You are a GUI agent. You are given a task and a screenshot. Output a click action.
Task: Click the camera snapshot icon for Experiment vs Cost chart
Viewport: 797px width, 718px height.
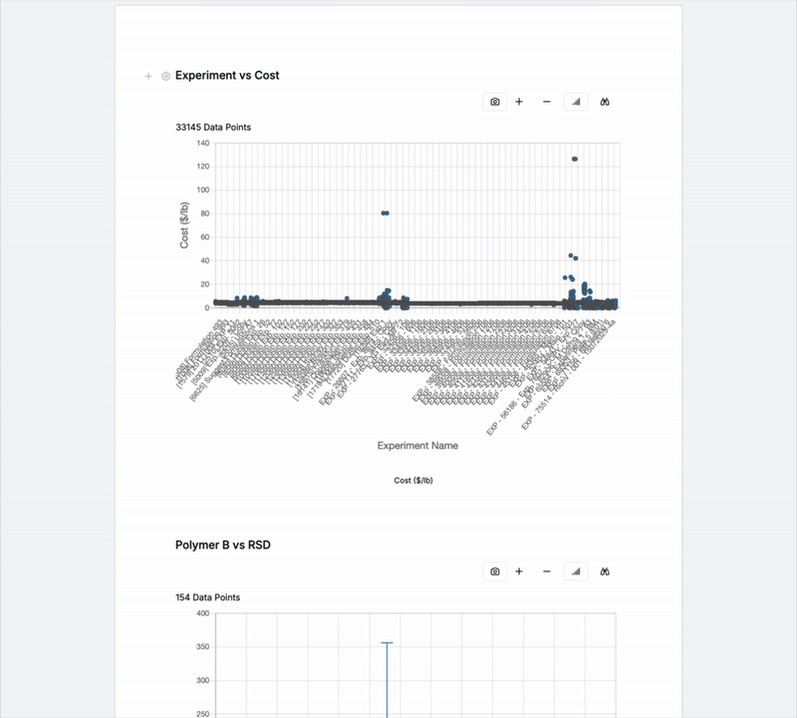click(x=495, y=102)
